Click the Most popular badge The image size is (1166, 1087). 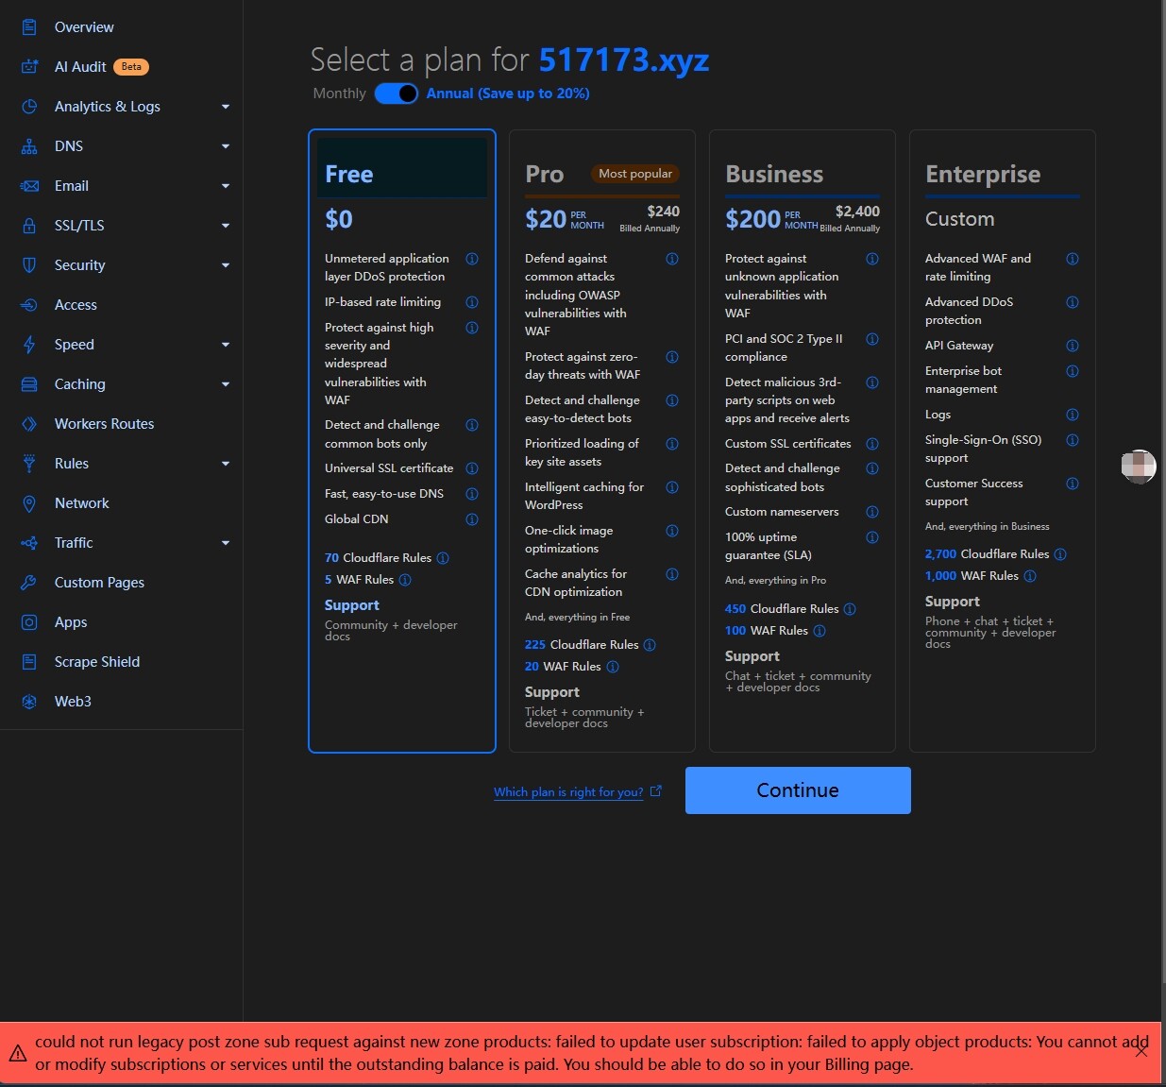(x=635, y=174)
